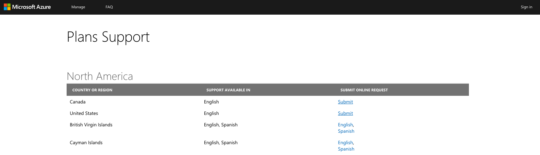This screenshot has width=540, height=155.
Task: Click the Microsoft Azure logo icon
Action: pos(7,7)
